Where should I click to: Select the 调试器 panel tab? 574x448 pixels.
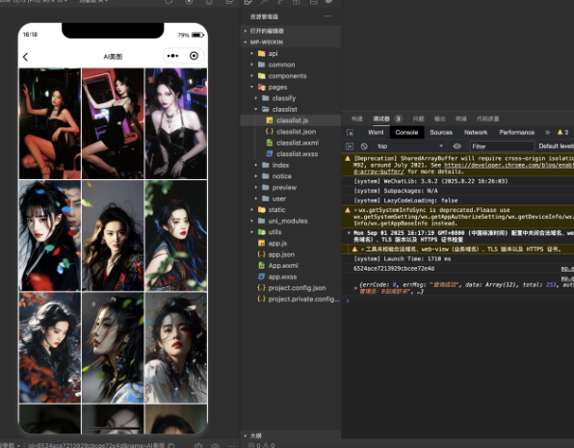(381, 119)
